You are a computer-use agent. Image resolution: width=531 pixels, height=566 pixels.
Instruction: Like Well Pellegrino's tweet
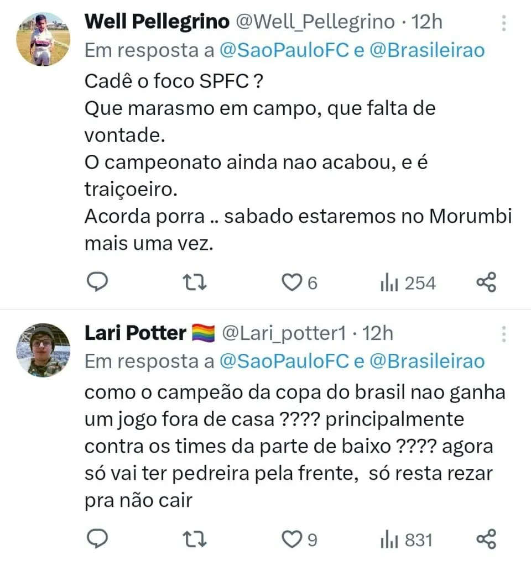291,283
